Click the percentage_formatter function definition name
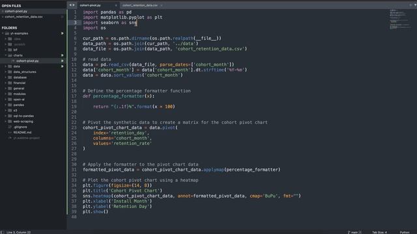The image size is (417, 234). 119,96
